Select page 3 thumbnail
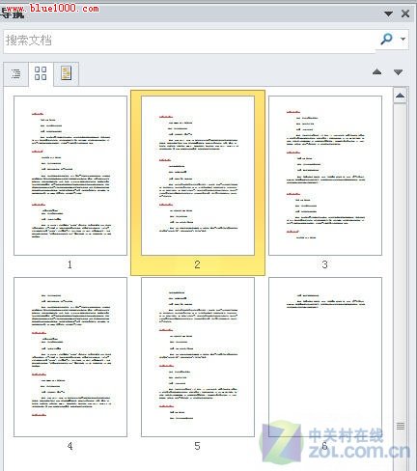 click(325, 176)
